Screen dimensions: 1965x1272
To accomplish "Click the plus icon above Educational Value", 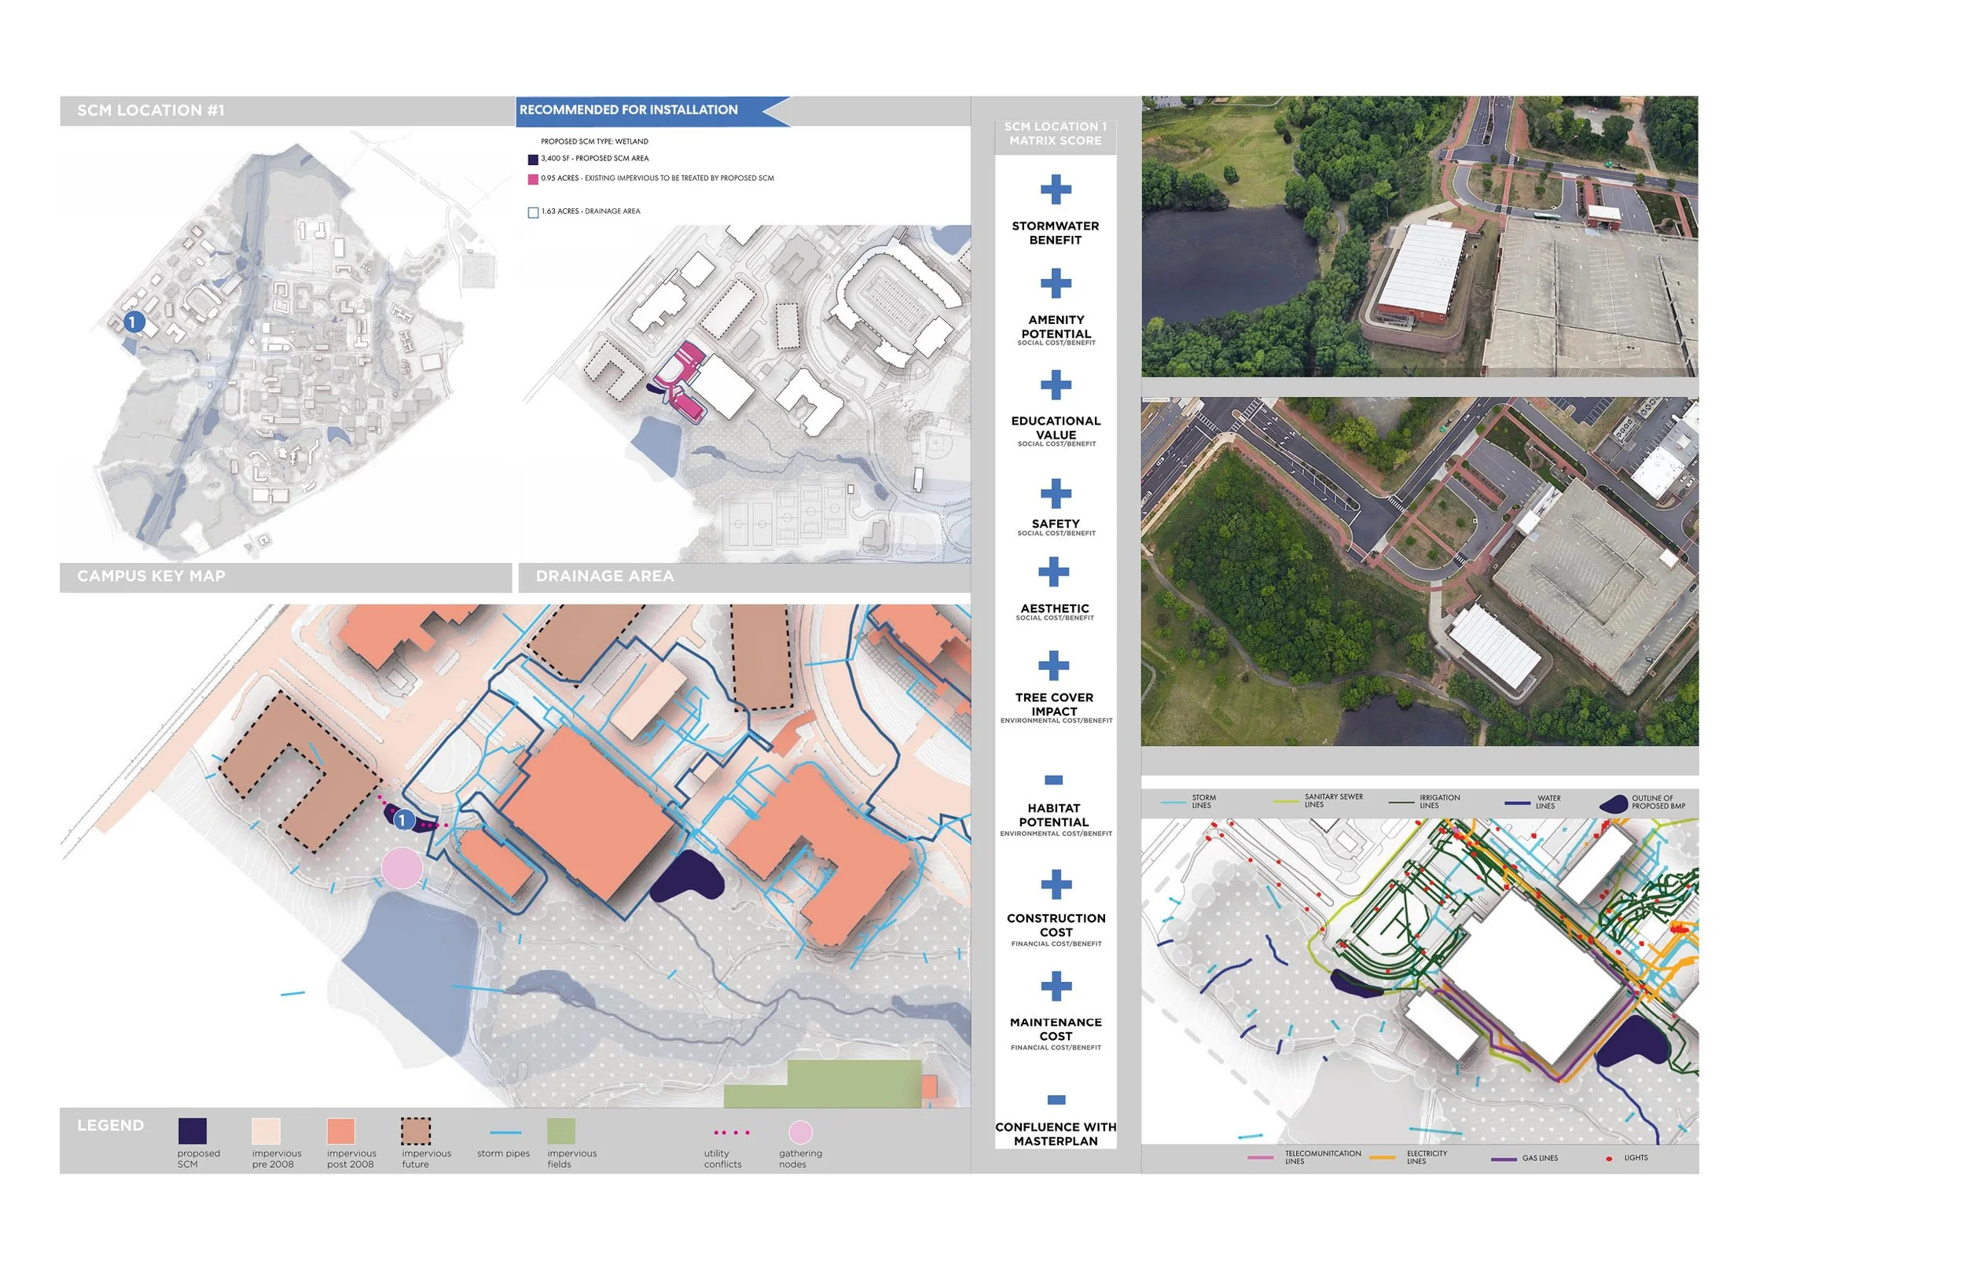I will (1055, 385).
